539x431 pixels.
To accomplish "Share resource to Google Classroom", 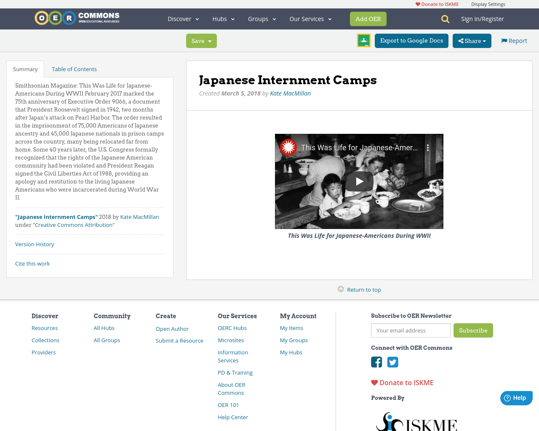I will pos(363,40).
